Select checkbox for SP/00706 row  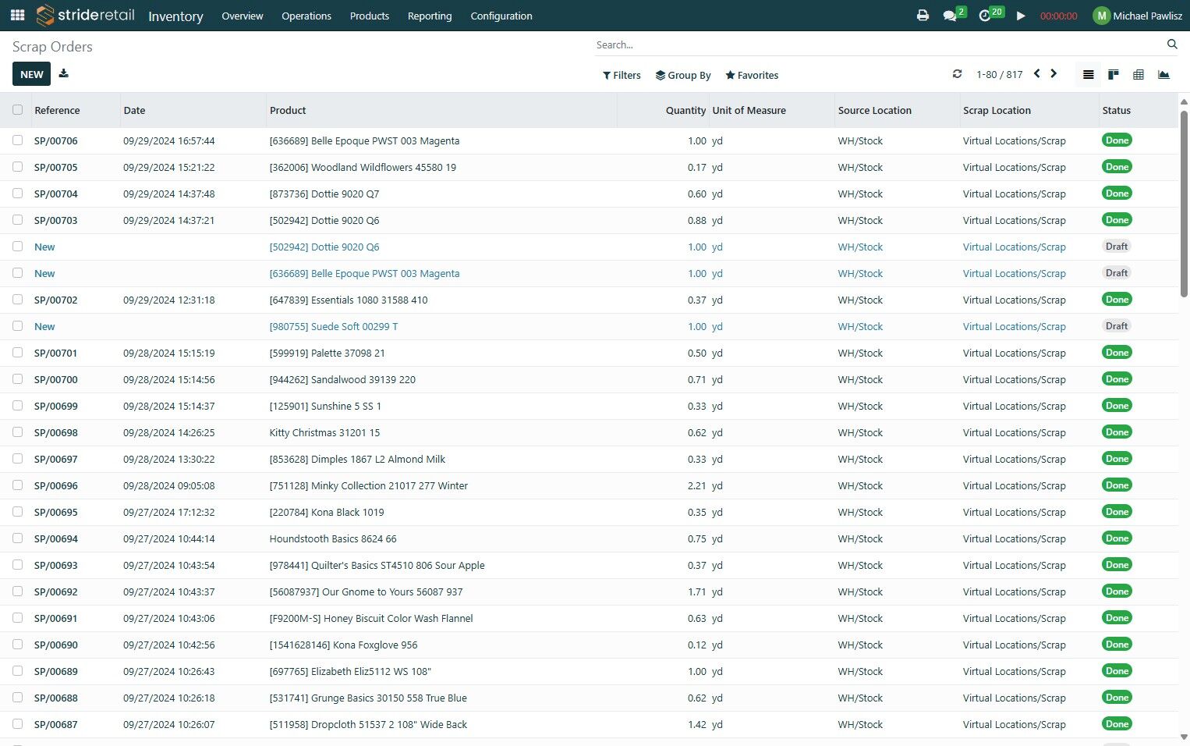[x=18, y=140]
